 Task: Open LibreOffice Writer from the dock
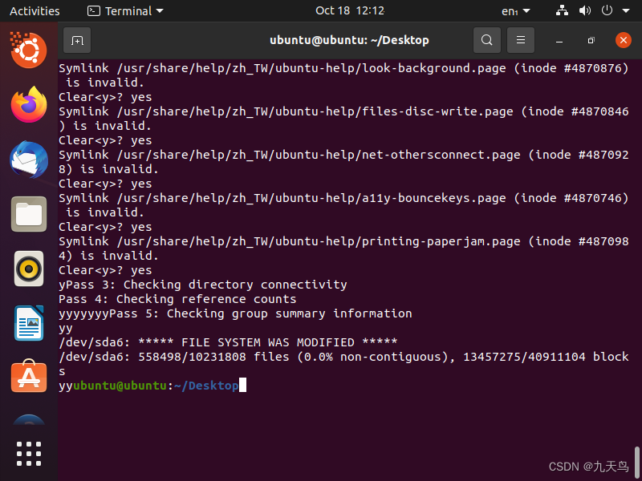pyautogui.click(x=29, y=323)
